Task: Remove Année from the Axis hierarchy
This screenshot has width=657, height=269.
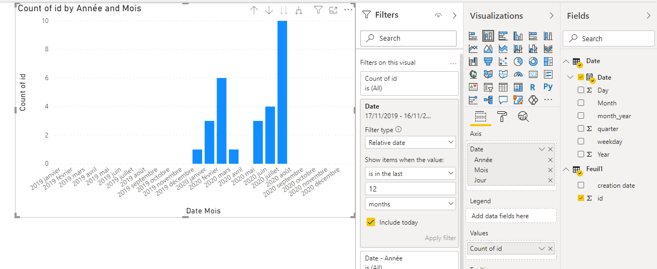Action: pos(550,160)
